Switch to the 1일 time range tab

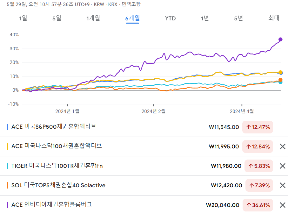pyautogui.click(x=22, y=18)
